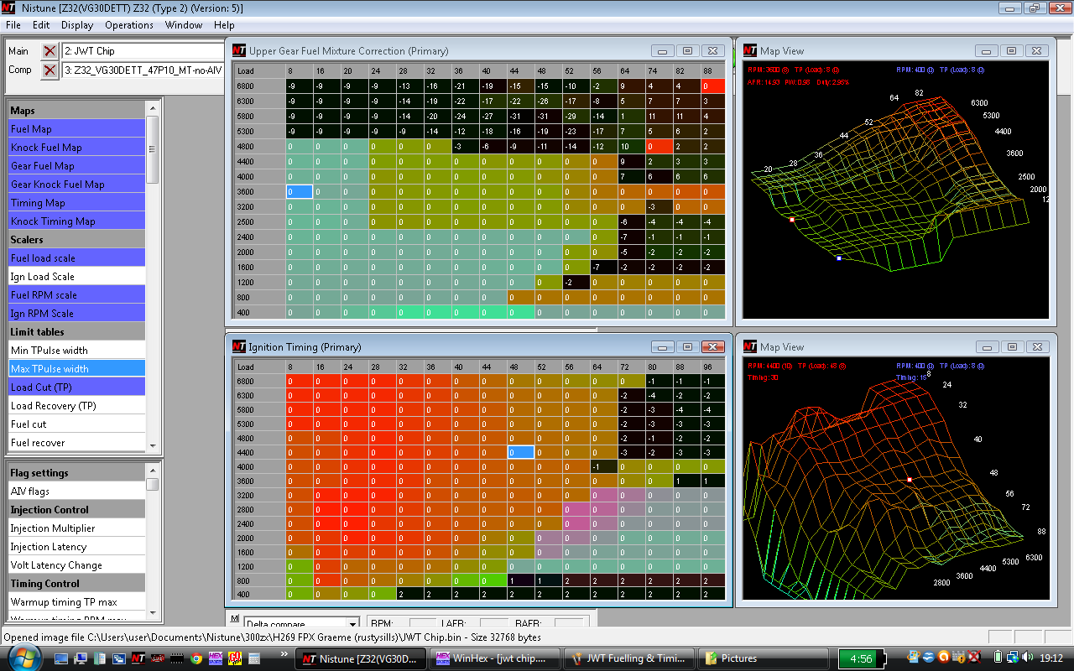This screenshot has width=1074, height=671.
Task: Click NT icon in Ignition Timing window title
Action: coord(239,346)
